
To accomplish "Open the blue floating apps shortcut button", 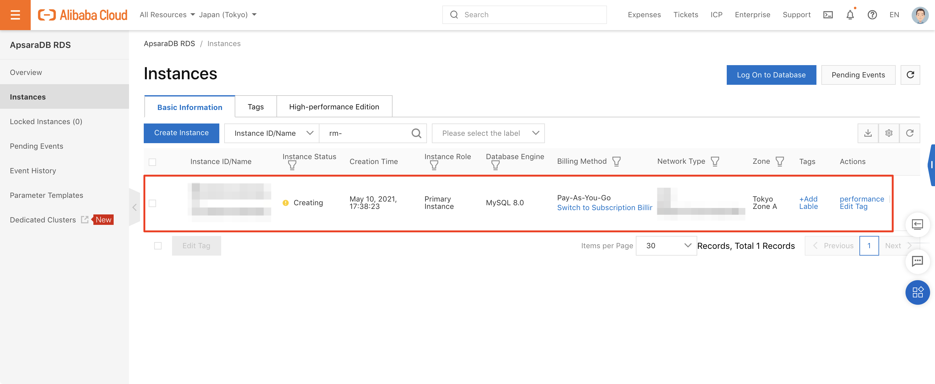I will [x=917, y=292].
